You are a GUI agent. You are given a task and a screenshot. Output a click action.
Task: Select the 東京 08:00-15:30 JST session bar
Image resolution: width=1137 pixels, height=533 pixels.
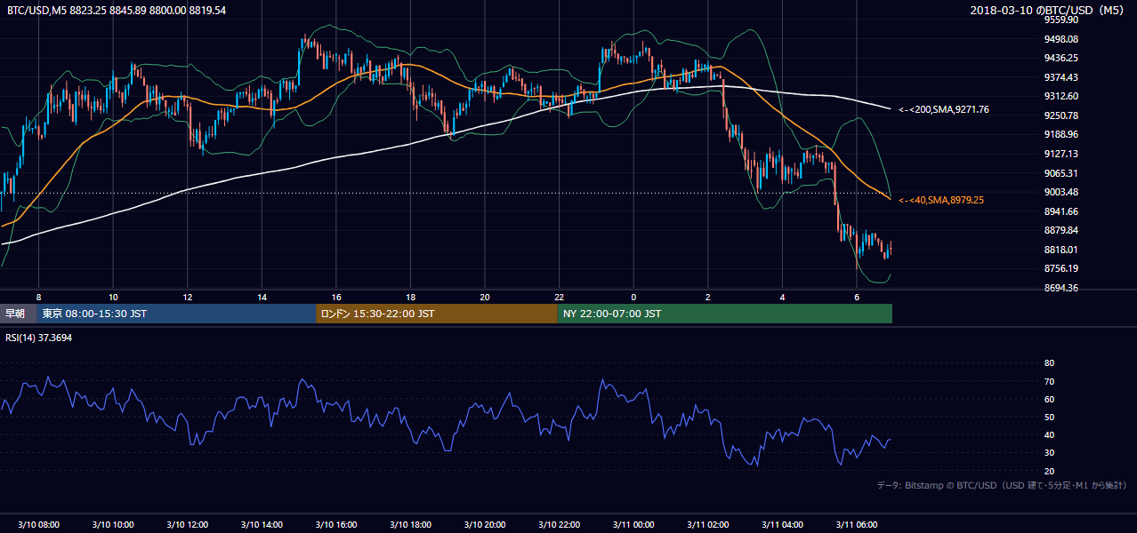pos(176,314)
